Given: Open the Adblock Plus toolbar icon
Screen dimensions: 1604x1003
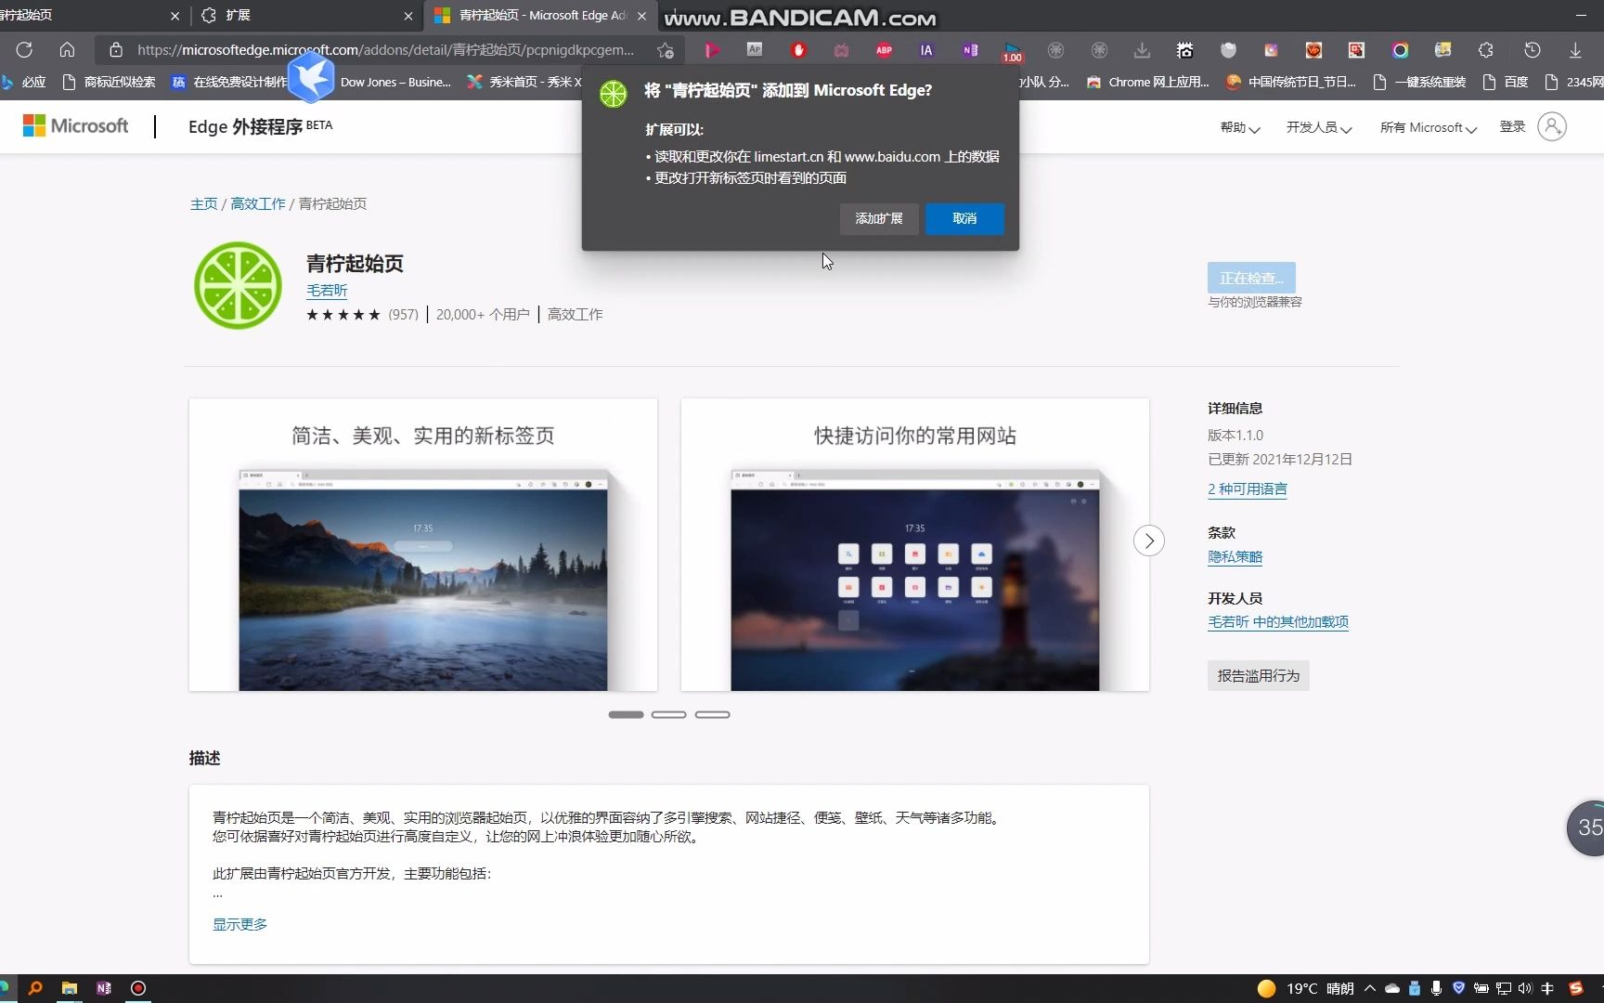Looking at the screenshot, I should 884,50.
